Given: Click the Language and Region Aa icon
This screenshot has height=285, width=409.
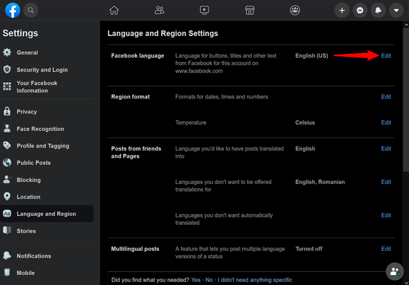Looking at the screenshot, I should coord(7,214).
